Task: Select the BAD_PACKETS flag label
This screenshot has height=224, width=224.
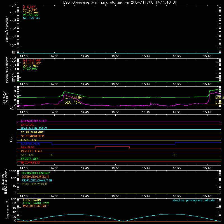Action: tap(31, 163)
